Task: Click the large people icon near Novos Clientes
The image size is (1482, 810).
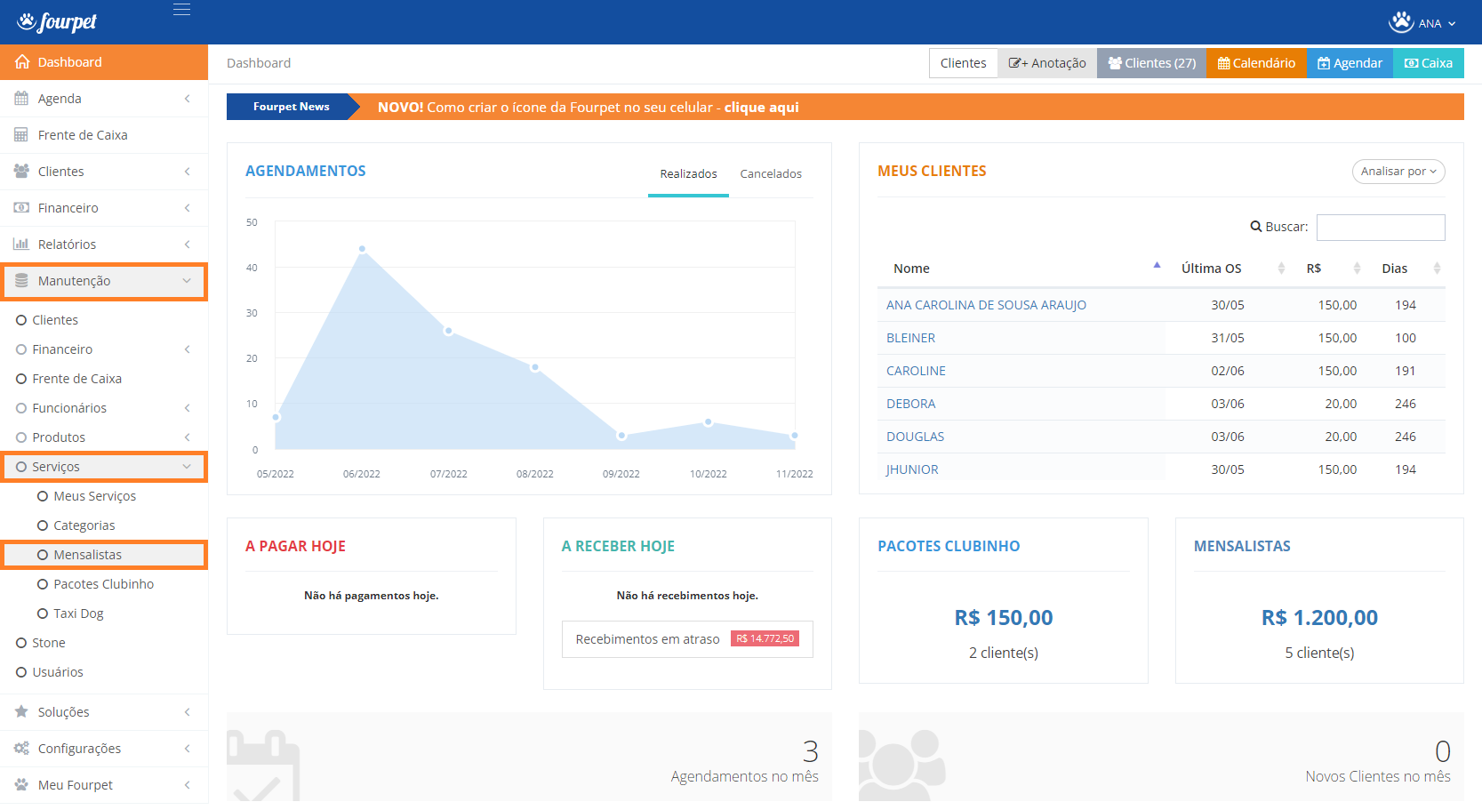Action: coord(902,766)
